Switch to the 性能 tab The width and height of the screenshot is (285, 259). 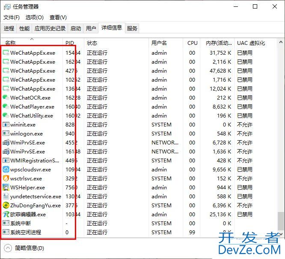(x=24, y=29)
